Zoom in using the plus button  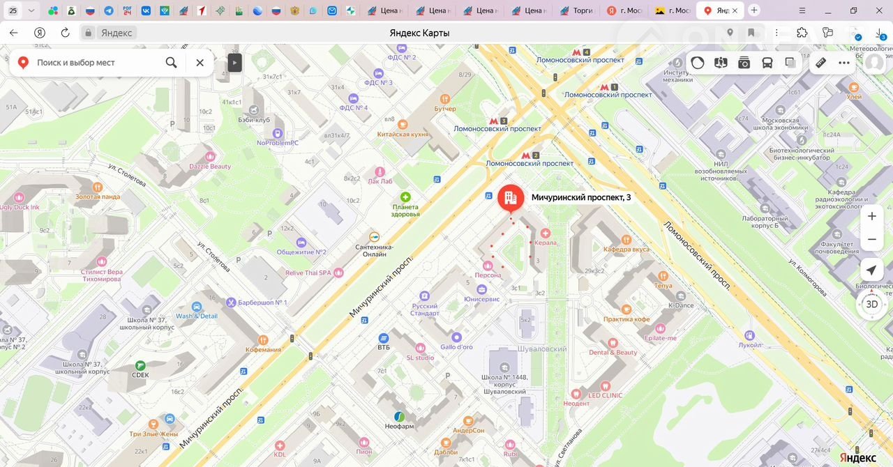click(x=871, y=216)
